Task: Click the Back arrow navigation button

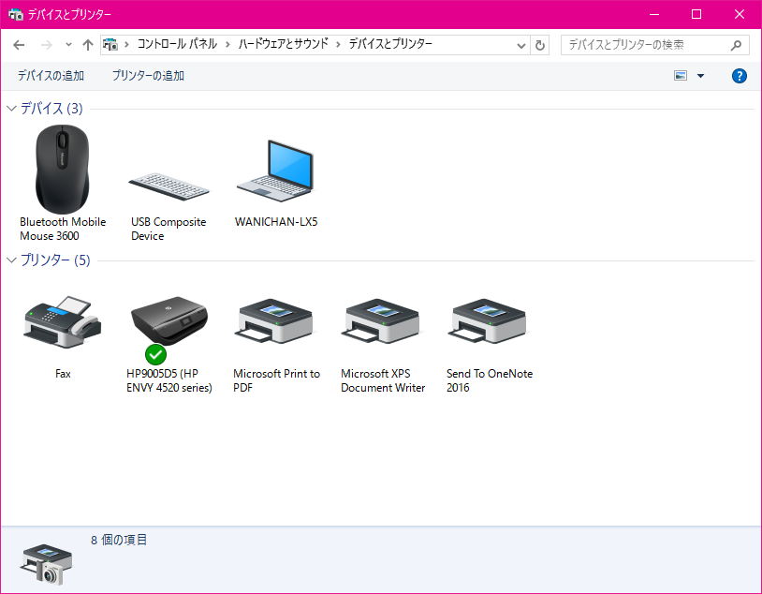Action: coord(19,45)
